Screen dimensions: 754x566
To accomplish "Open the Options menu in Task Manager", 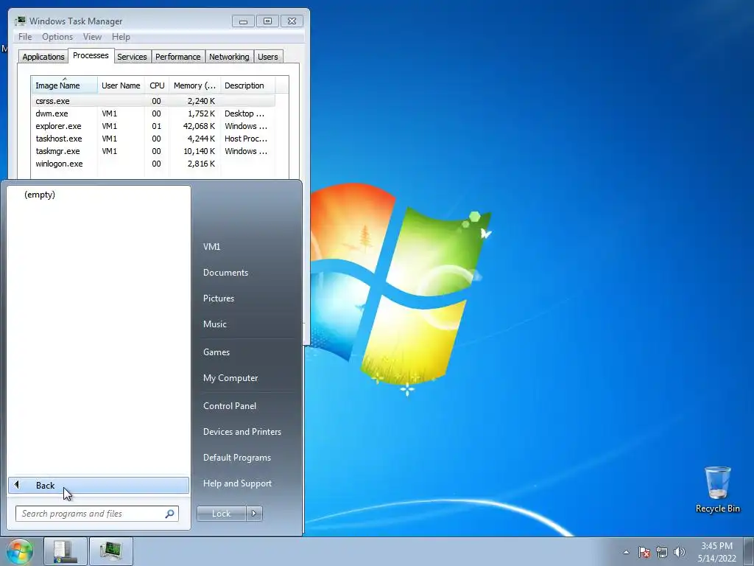I will tap(57, 37).
